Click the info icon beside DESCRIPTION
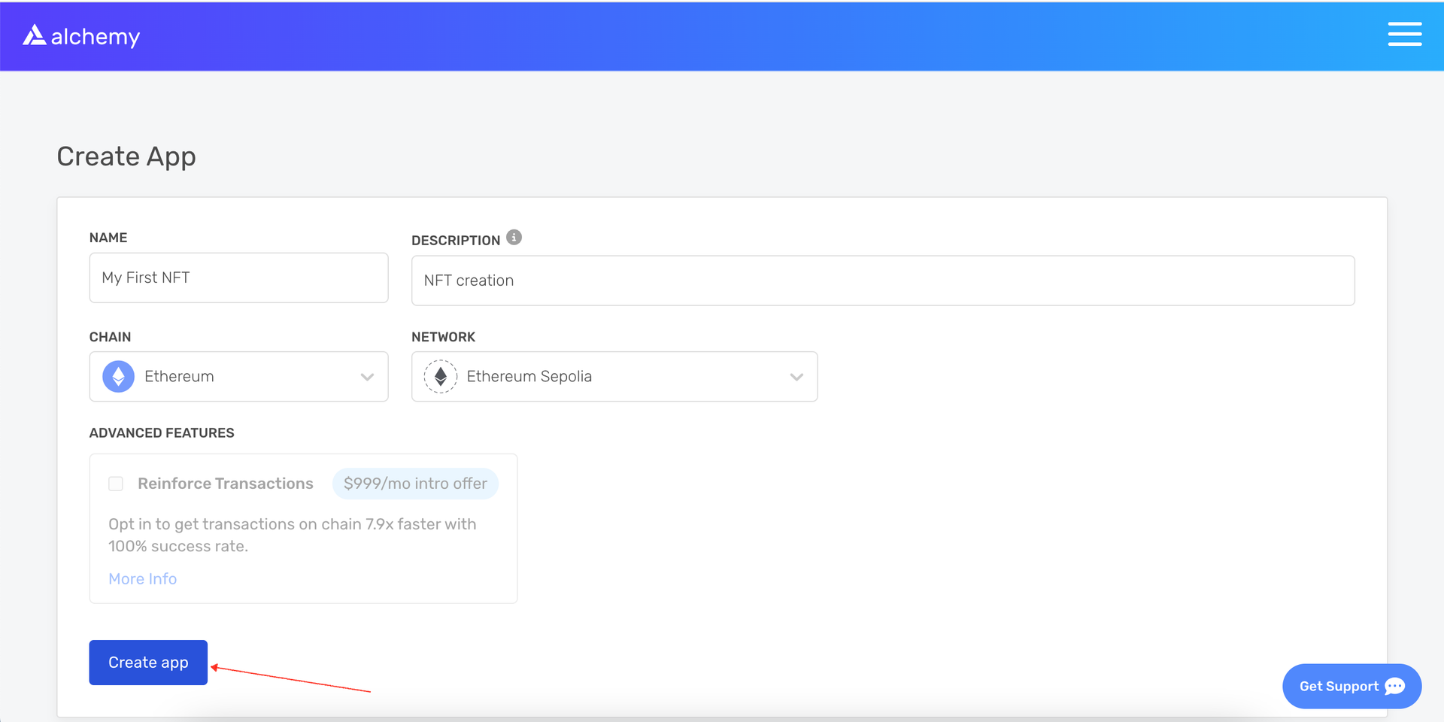The width and height of the screenshot is (1444, 722). 514,237
